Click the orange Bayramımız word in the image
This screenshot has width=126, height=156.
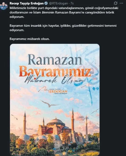pos(55,71)
